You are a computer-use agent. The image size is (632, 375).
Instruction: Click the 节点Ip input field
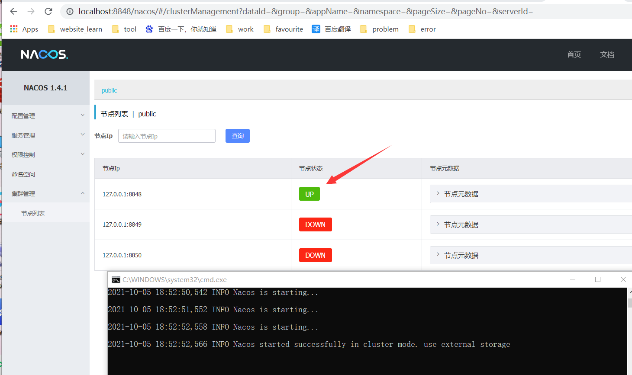click(167, 135)
